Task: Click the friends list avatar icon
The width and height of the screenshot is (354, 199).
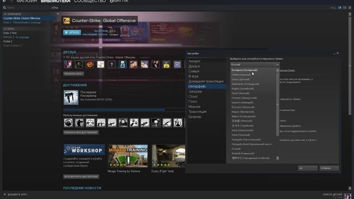Action: tap(347, 196)
